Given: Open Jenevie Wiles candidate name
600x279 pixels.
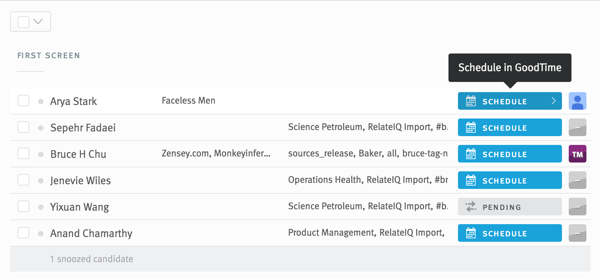Looking at the screenshot, I should click(81, 180).
